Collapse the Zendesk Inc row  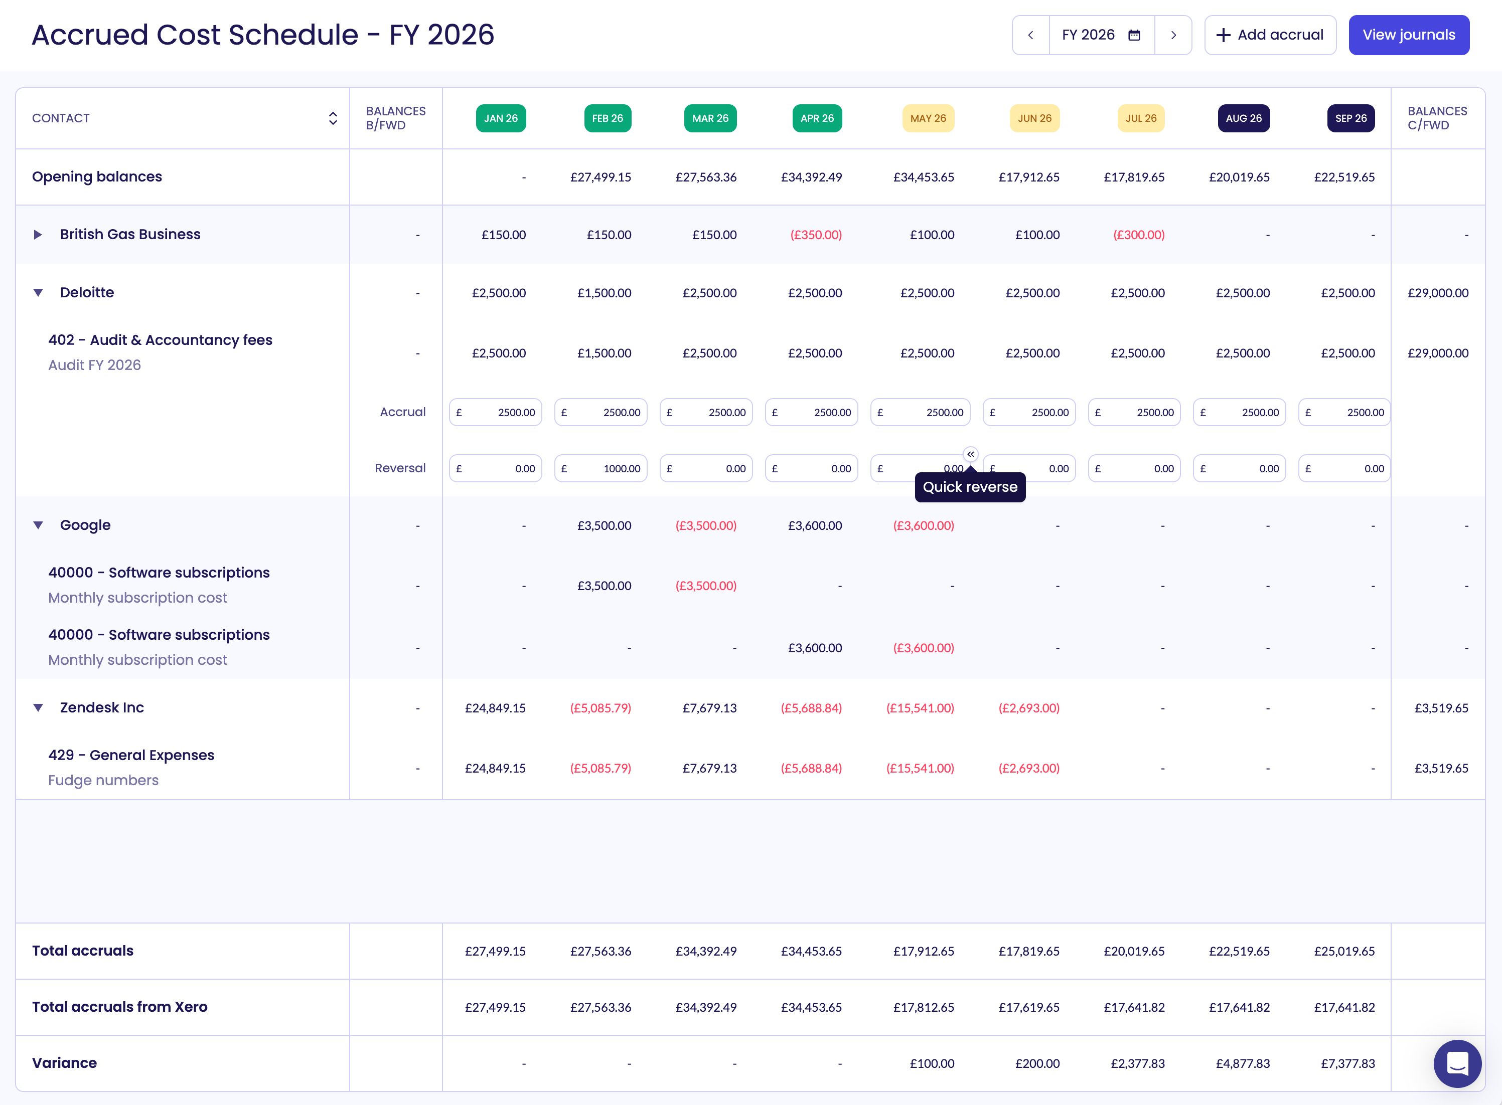(38, 708)
